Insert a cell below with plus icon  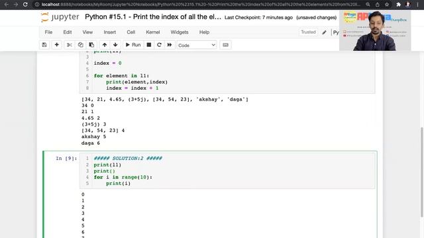pos(56,45)
